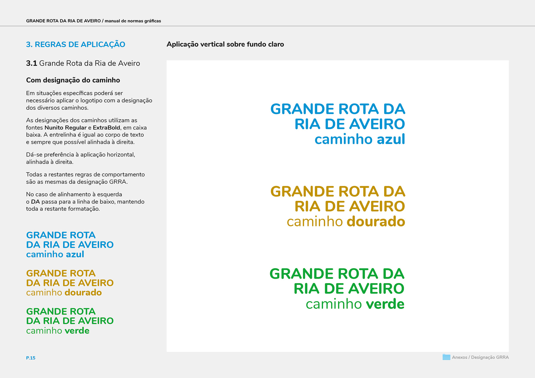Click the manual de normas gráficas header text
Image resolution: width=535 pixels, height=378 pixels.
click(x=133, y=21)
